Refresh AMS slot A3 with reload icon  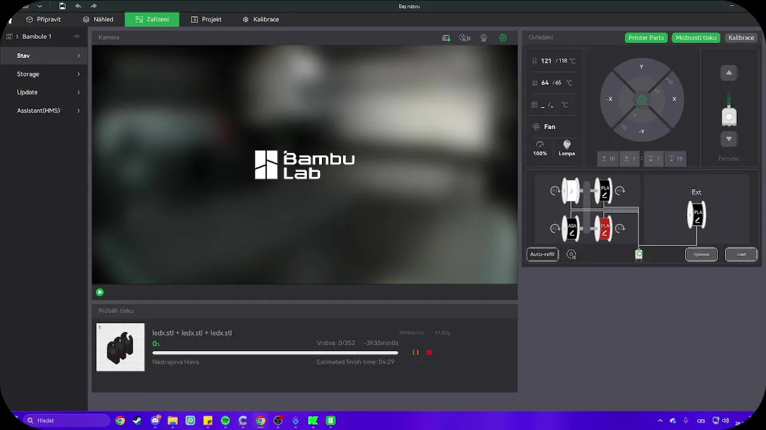[x=620, y=228]
